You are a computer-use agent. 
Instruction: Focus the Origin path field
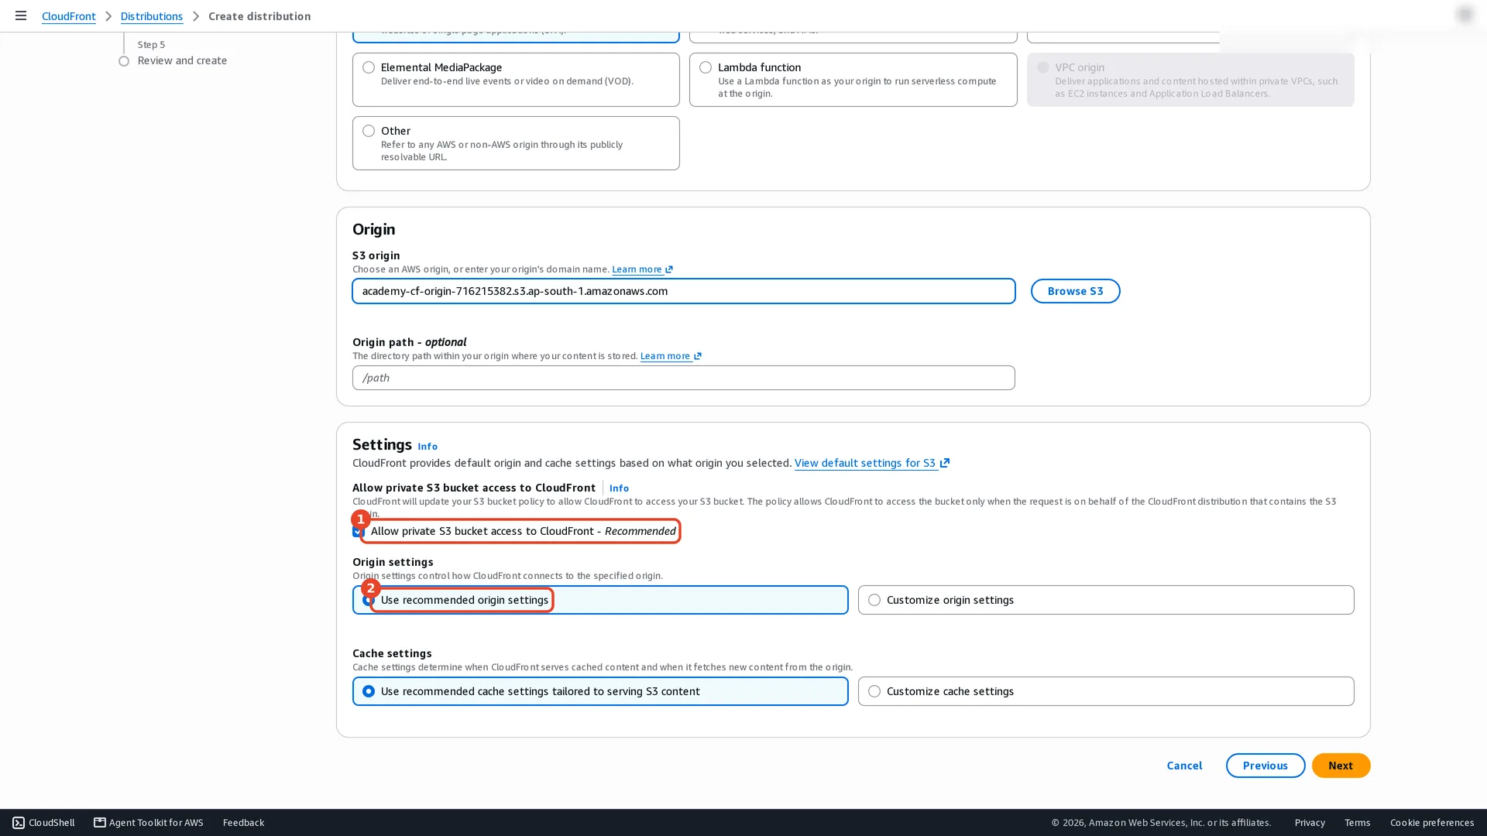(x=684, y=378)
